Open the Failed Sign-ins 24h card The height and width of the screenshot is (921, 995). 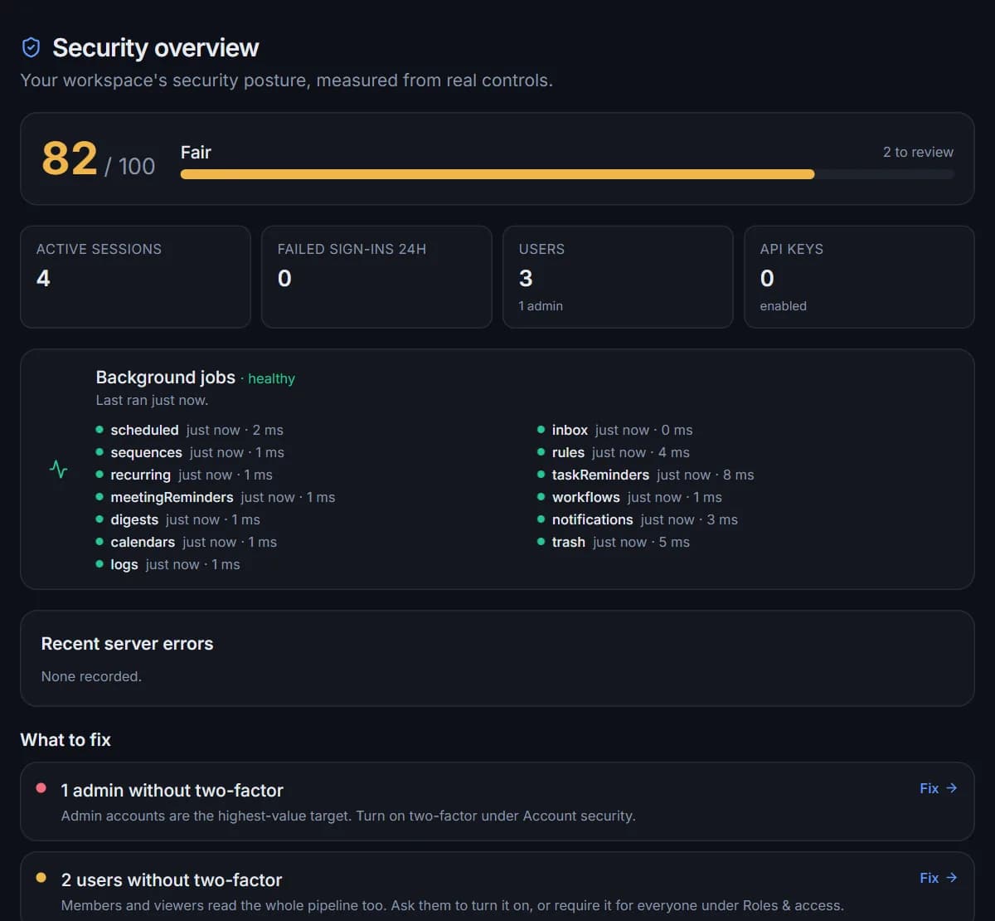[376, 277]
